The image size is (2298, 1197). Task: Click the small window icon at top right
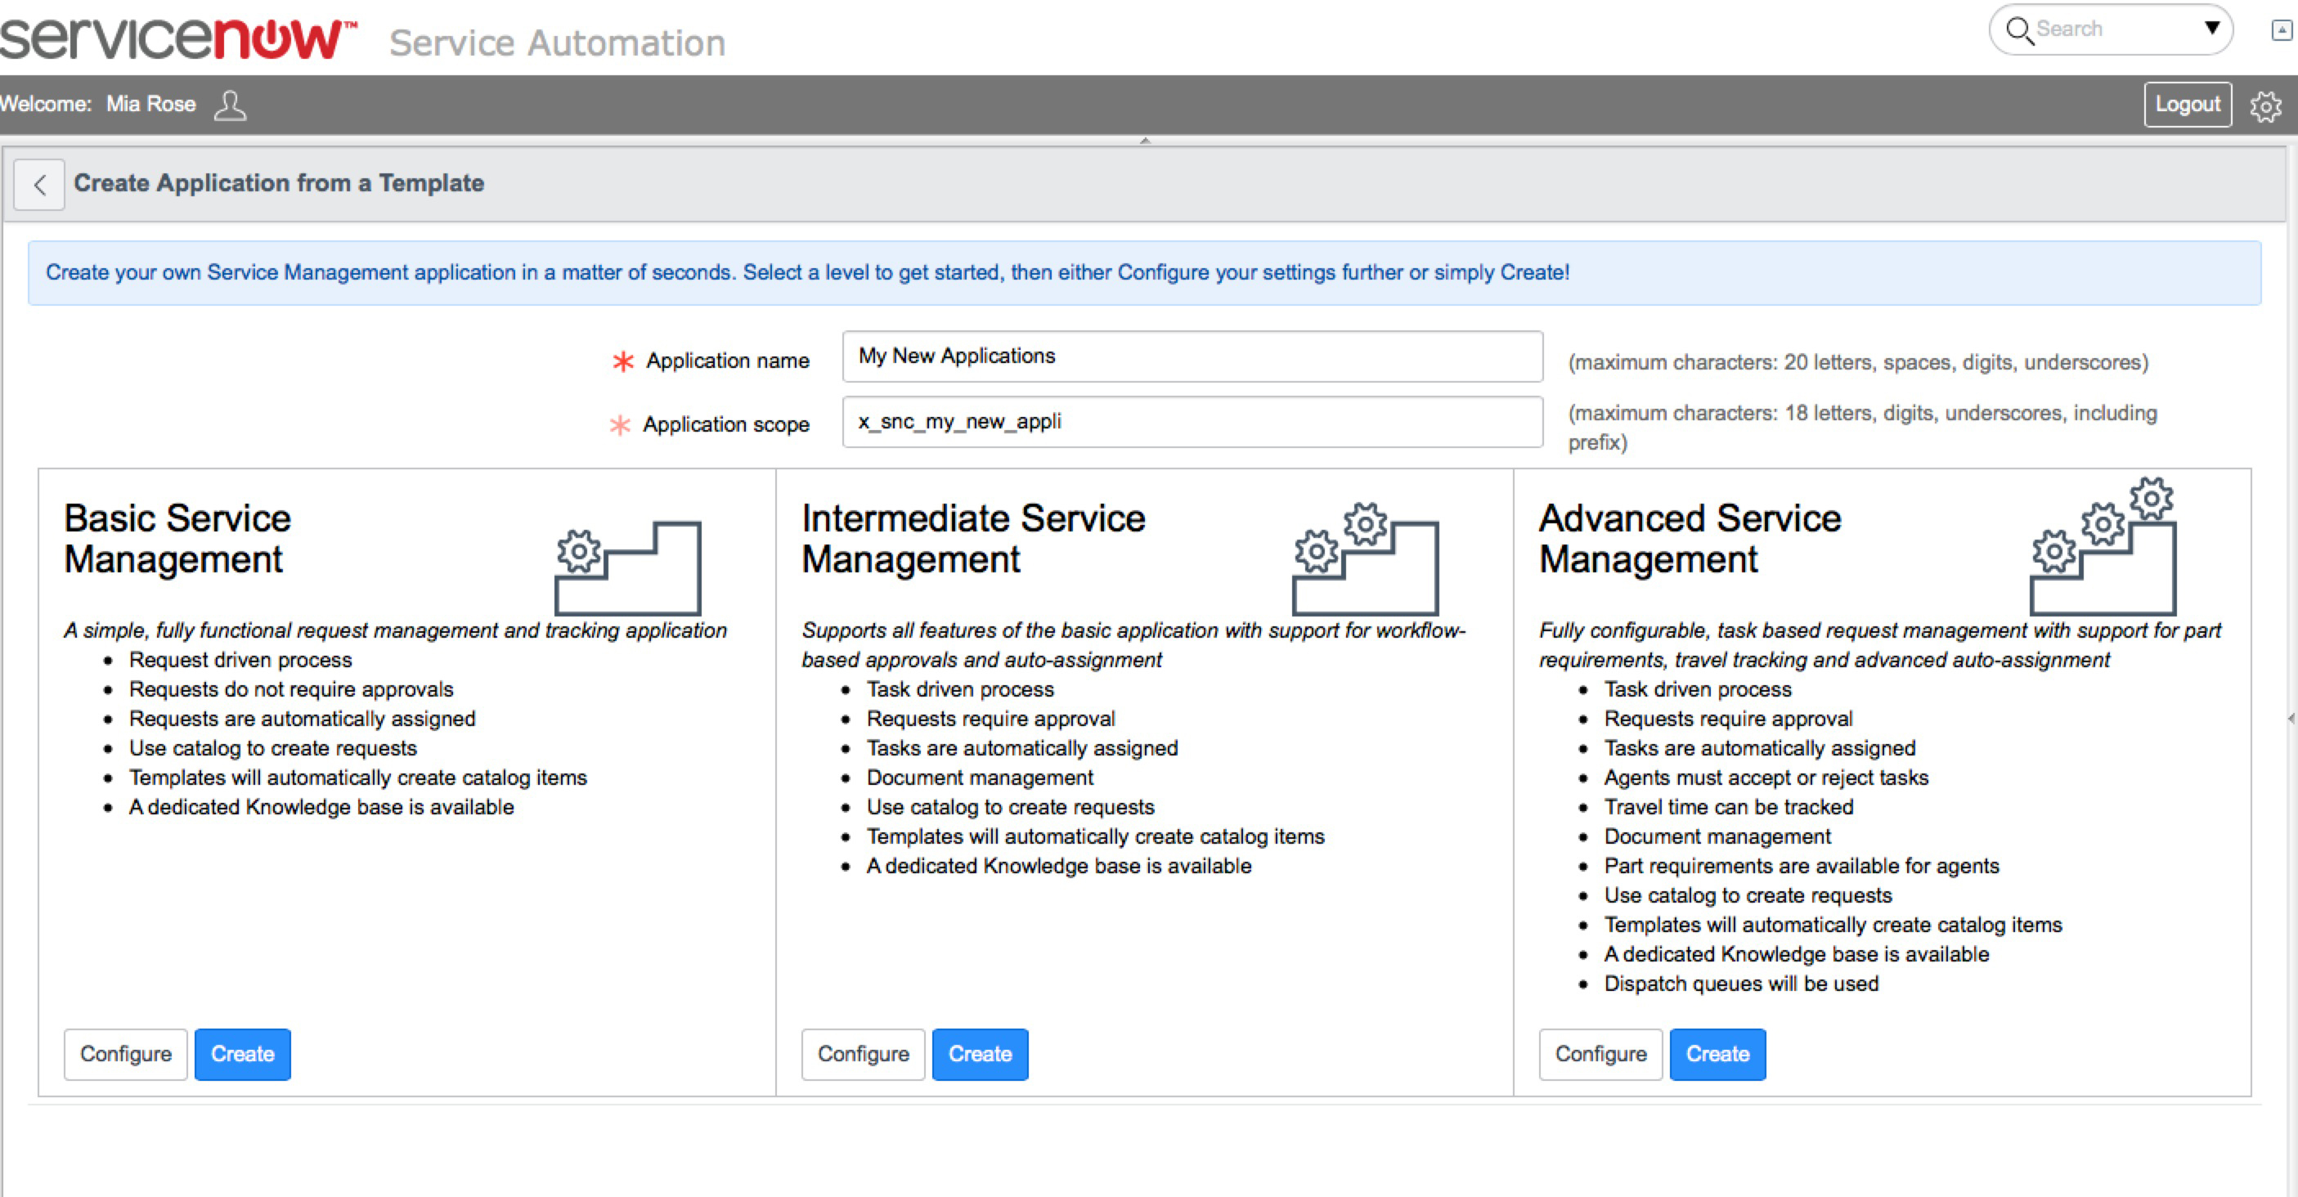(2281, 30)
